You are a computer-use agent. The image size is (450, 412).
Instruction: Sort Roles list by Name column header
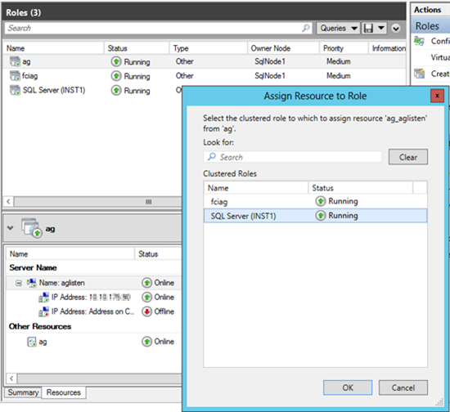(x=53, y=48)
